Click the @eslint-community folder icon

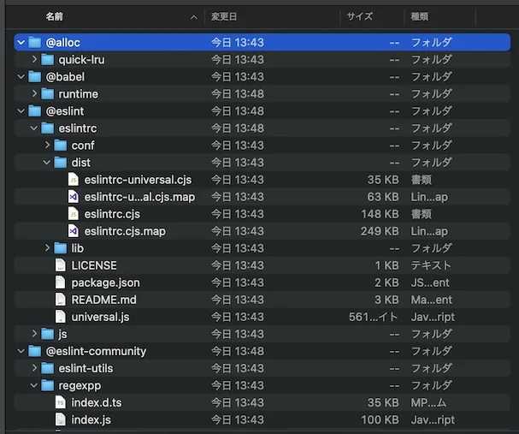35,351
